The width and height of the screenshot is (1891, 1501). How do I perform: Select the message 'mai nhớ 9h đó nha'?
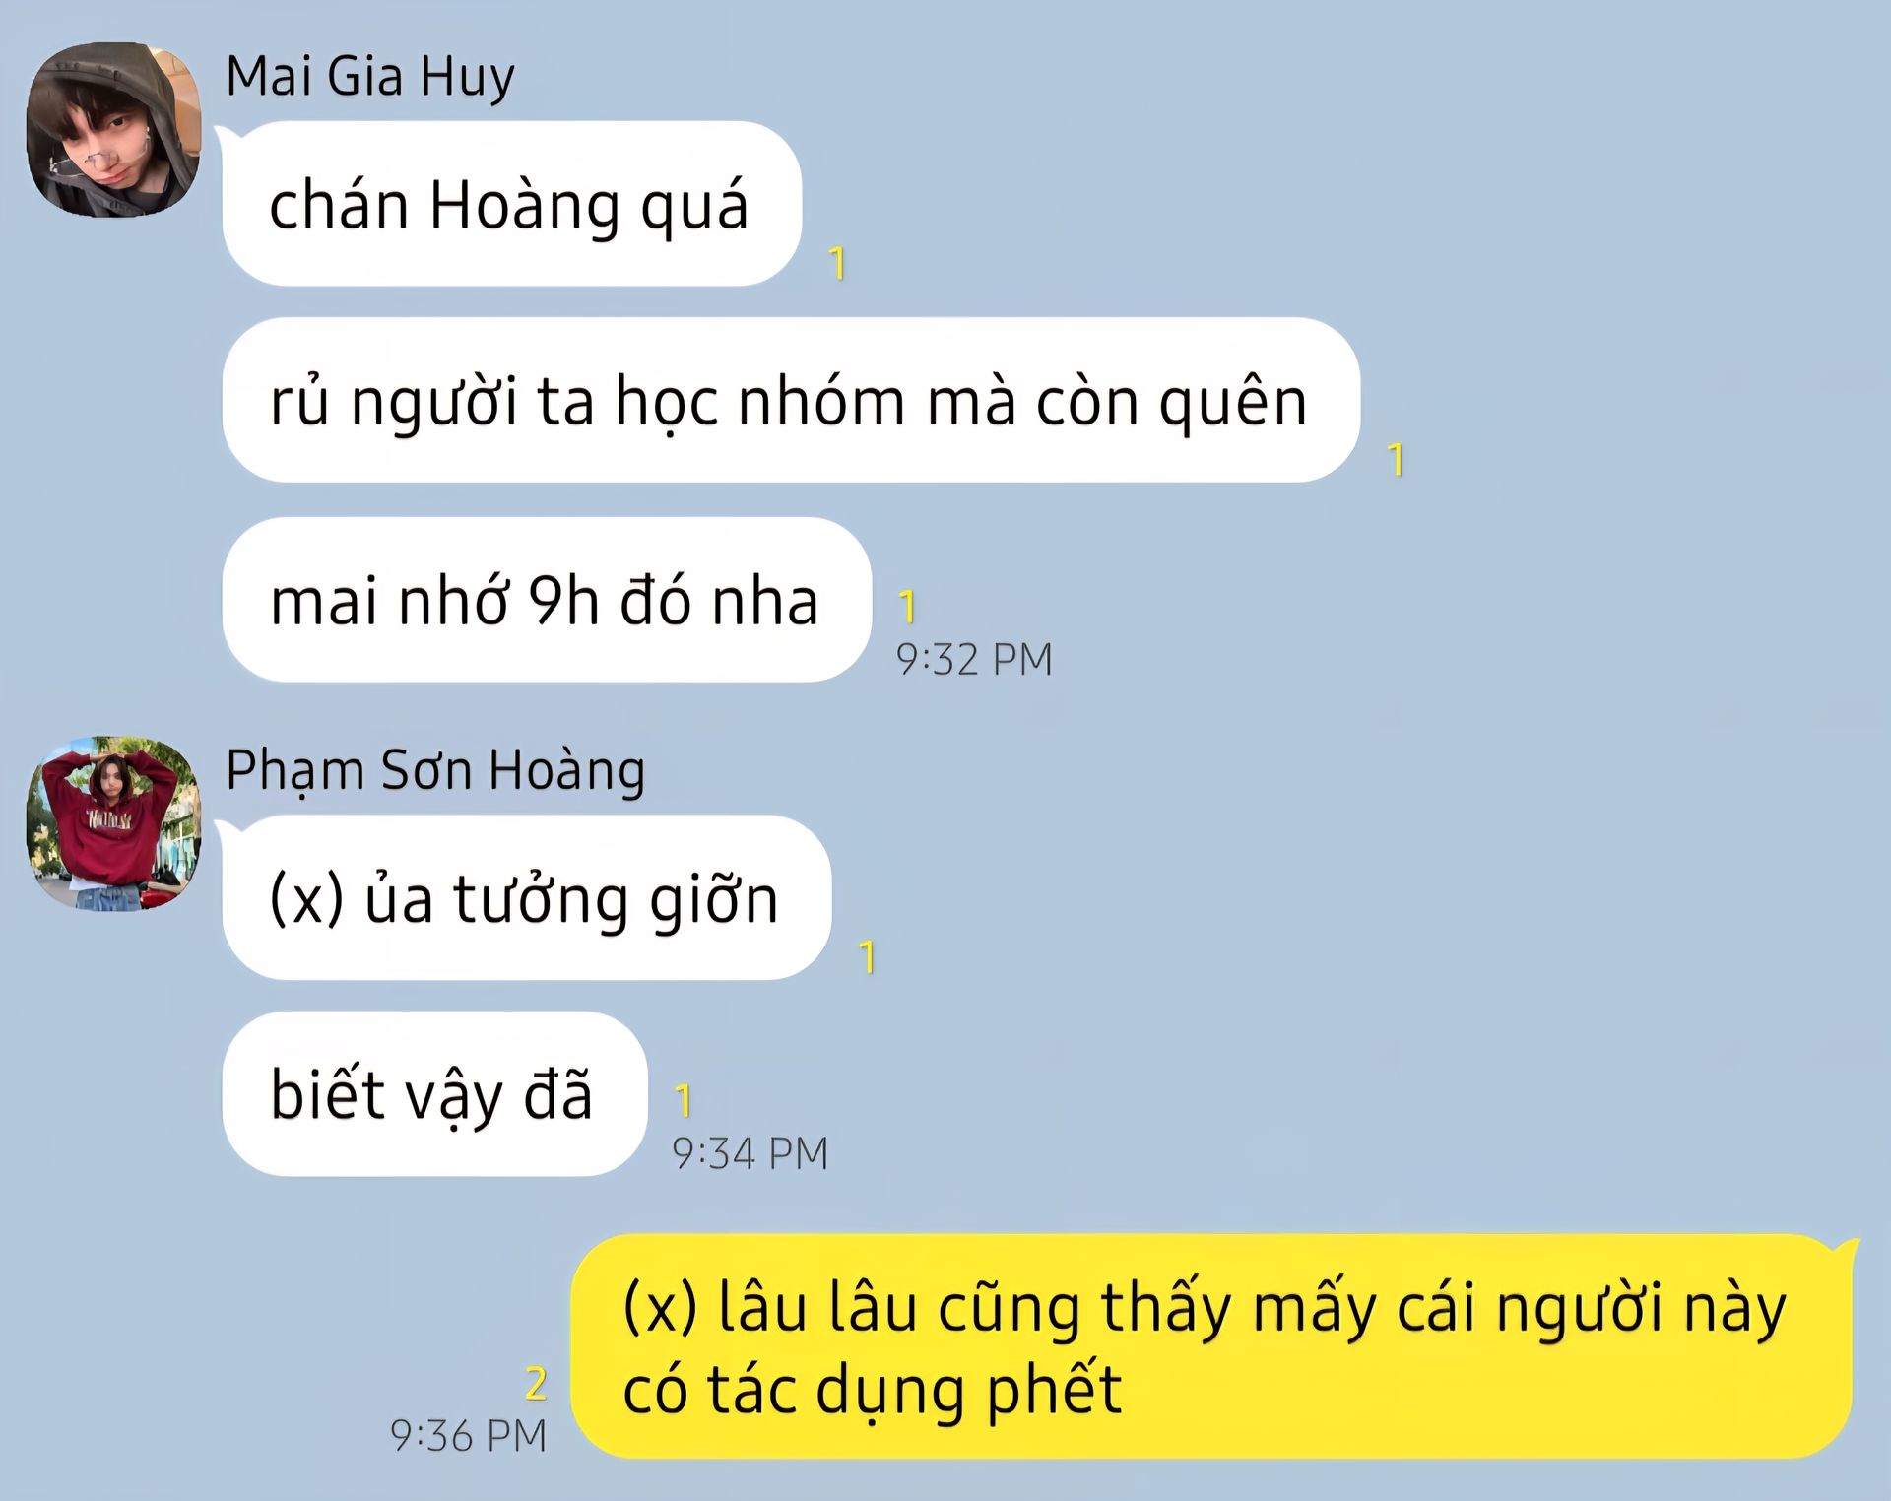pos(547,600)
